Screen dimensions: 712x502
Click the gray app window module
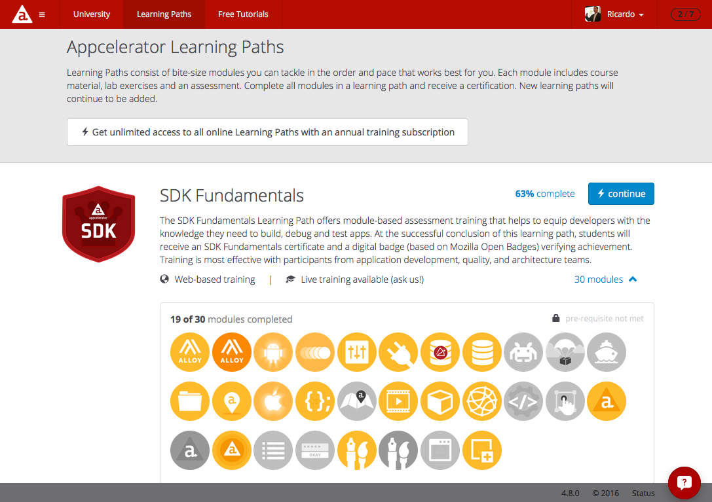(x=440, y=450)
